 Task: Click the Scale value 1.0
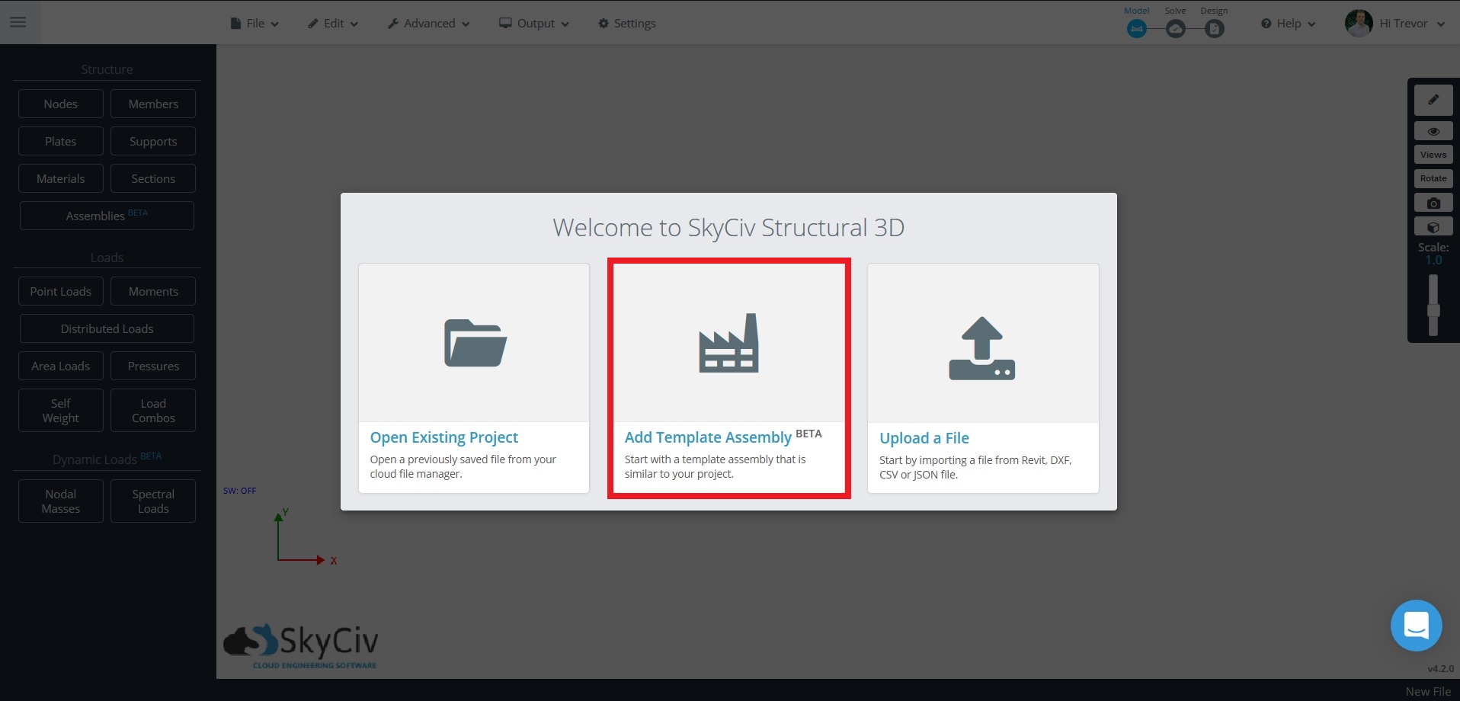1433,261
